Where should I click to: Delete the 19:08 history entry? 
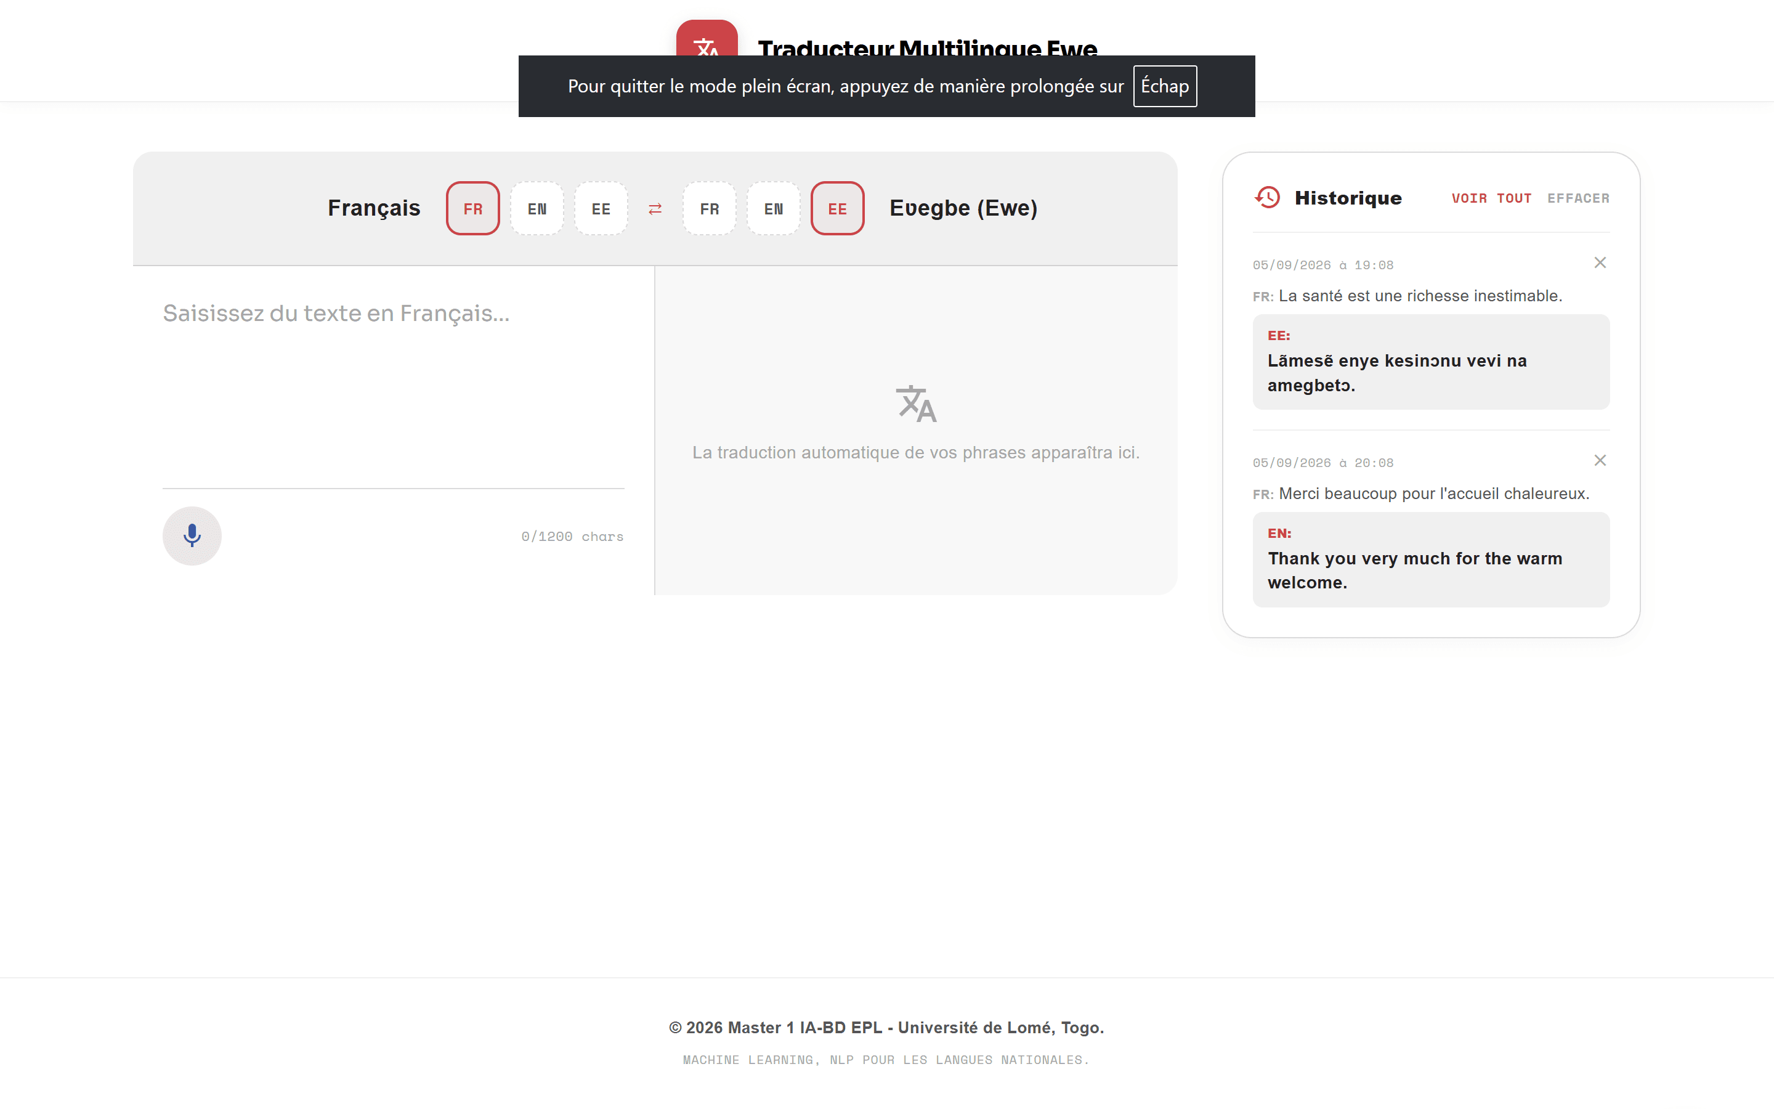click(1600, 262)
